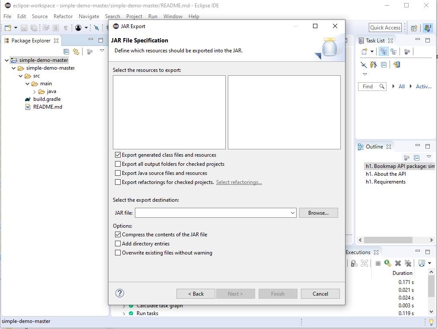Image resolution: width=438 pixels, height=329 pixels.
Task: Toggle Link with Editor in Package Explorer
Action: coord(76,52)
